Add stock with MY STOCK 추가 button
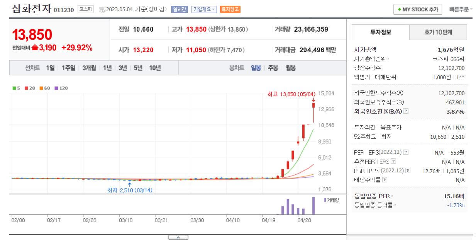 pos(418,10)
